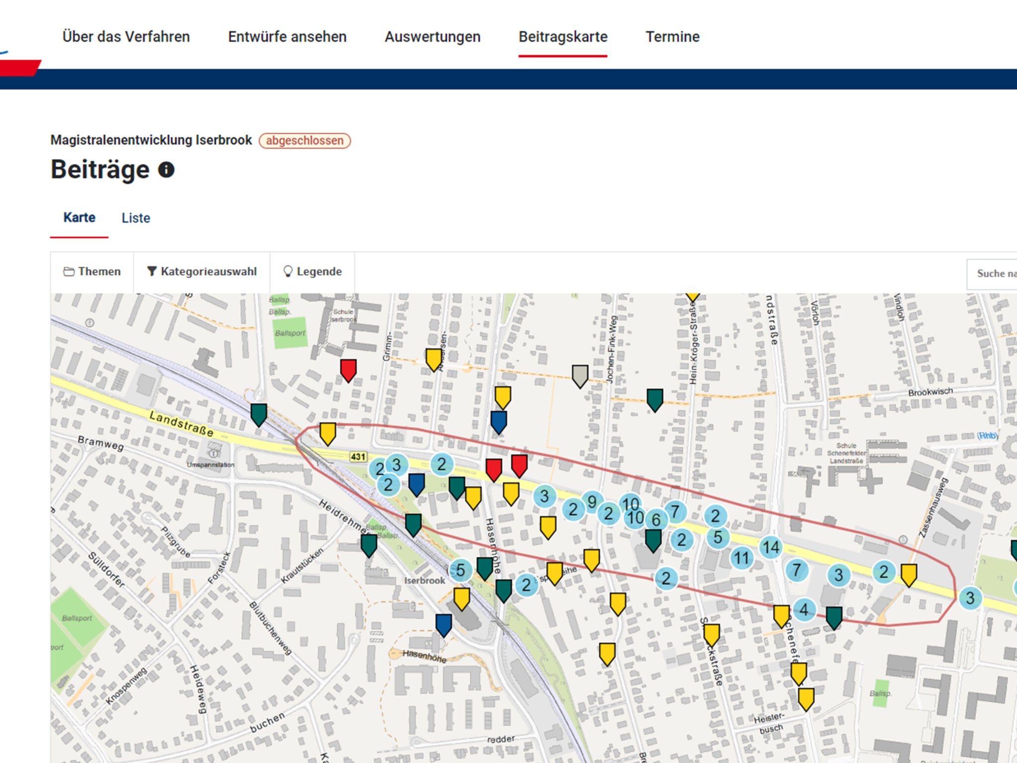Open the cluster 3 outside the red boundary
Viewport: 1017px width, 763px height.
click(970, 598)
